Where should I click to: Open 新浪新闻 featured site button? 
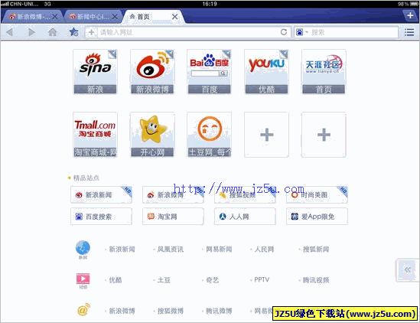coord(101,195)
